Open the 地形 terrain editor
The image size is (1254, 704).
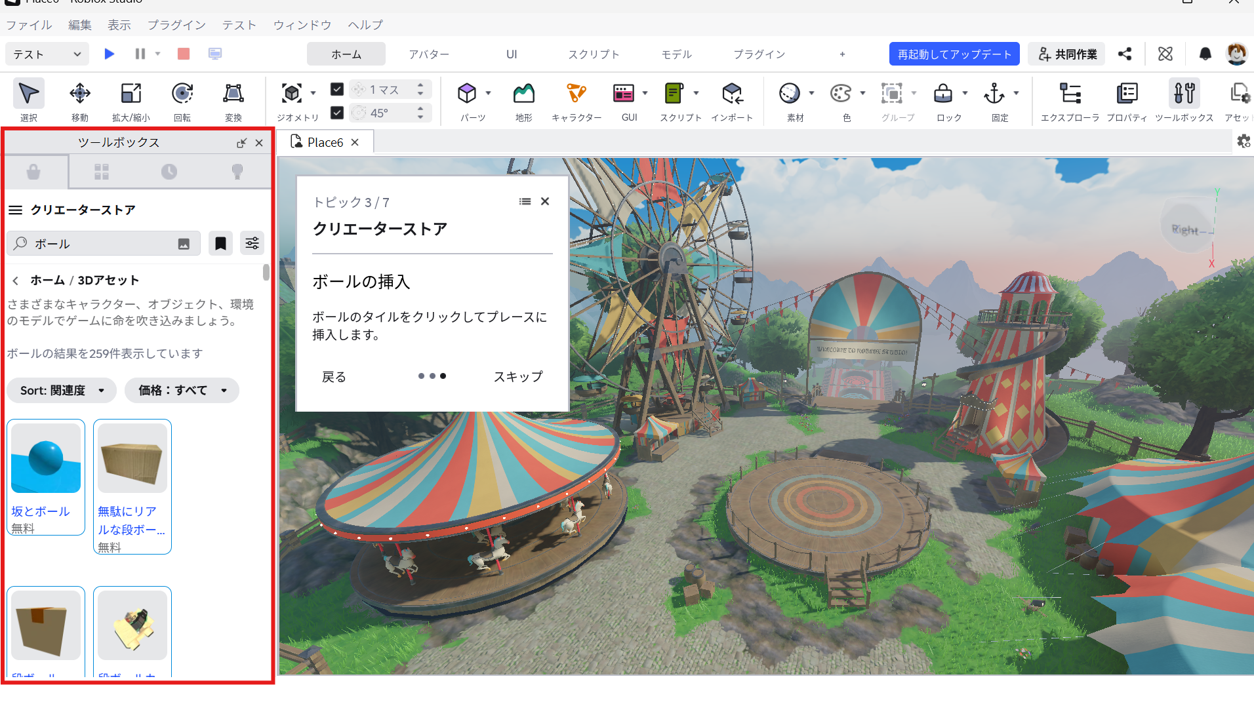point(523,100)
